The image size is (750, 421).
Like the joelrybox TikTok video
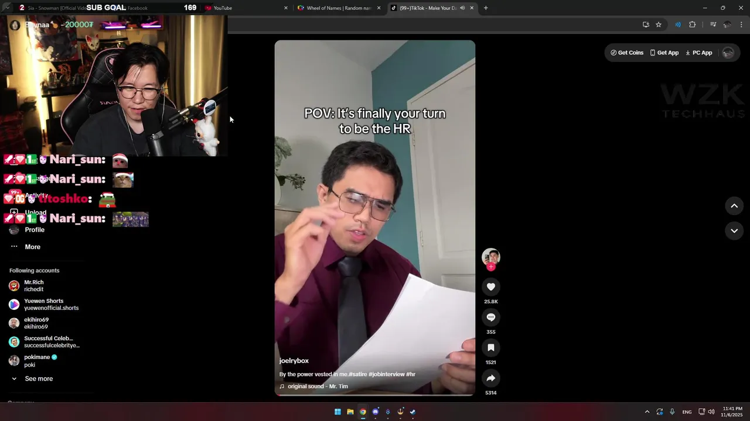[491, 287]
